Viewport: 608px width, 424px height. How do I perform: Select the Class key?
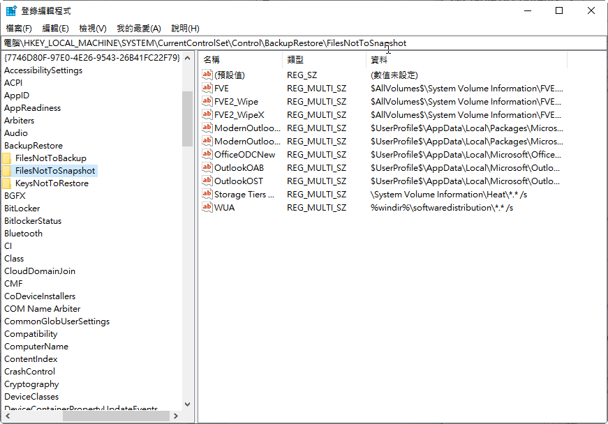(x=14, y=258)
